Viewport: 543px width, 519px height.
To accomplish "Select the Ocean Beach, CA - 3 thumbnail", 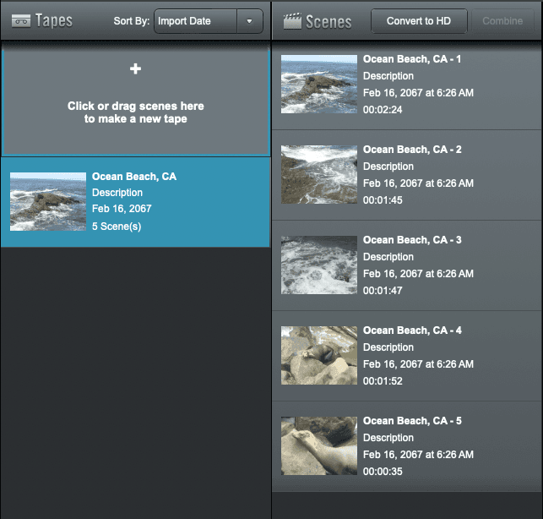I will pos(319,265).
